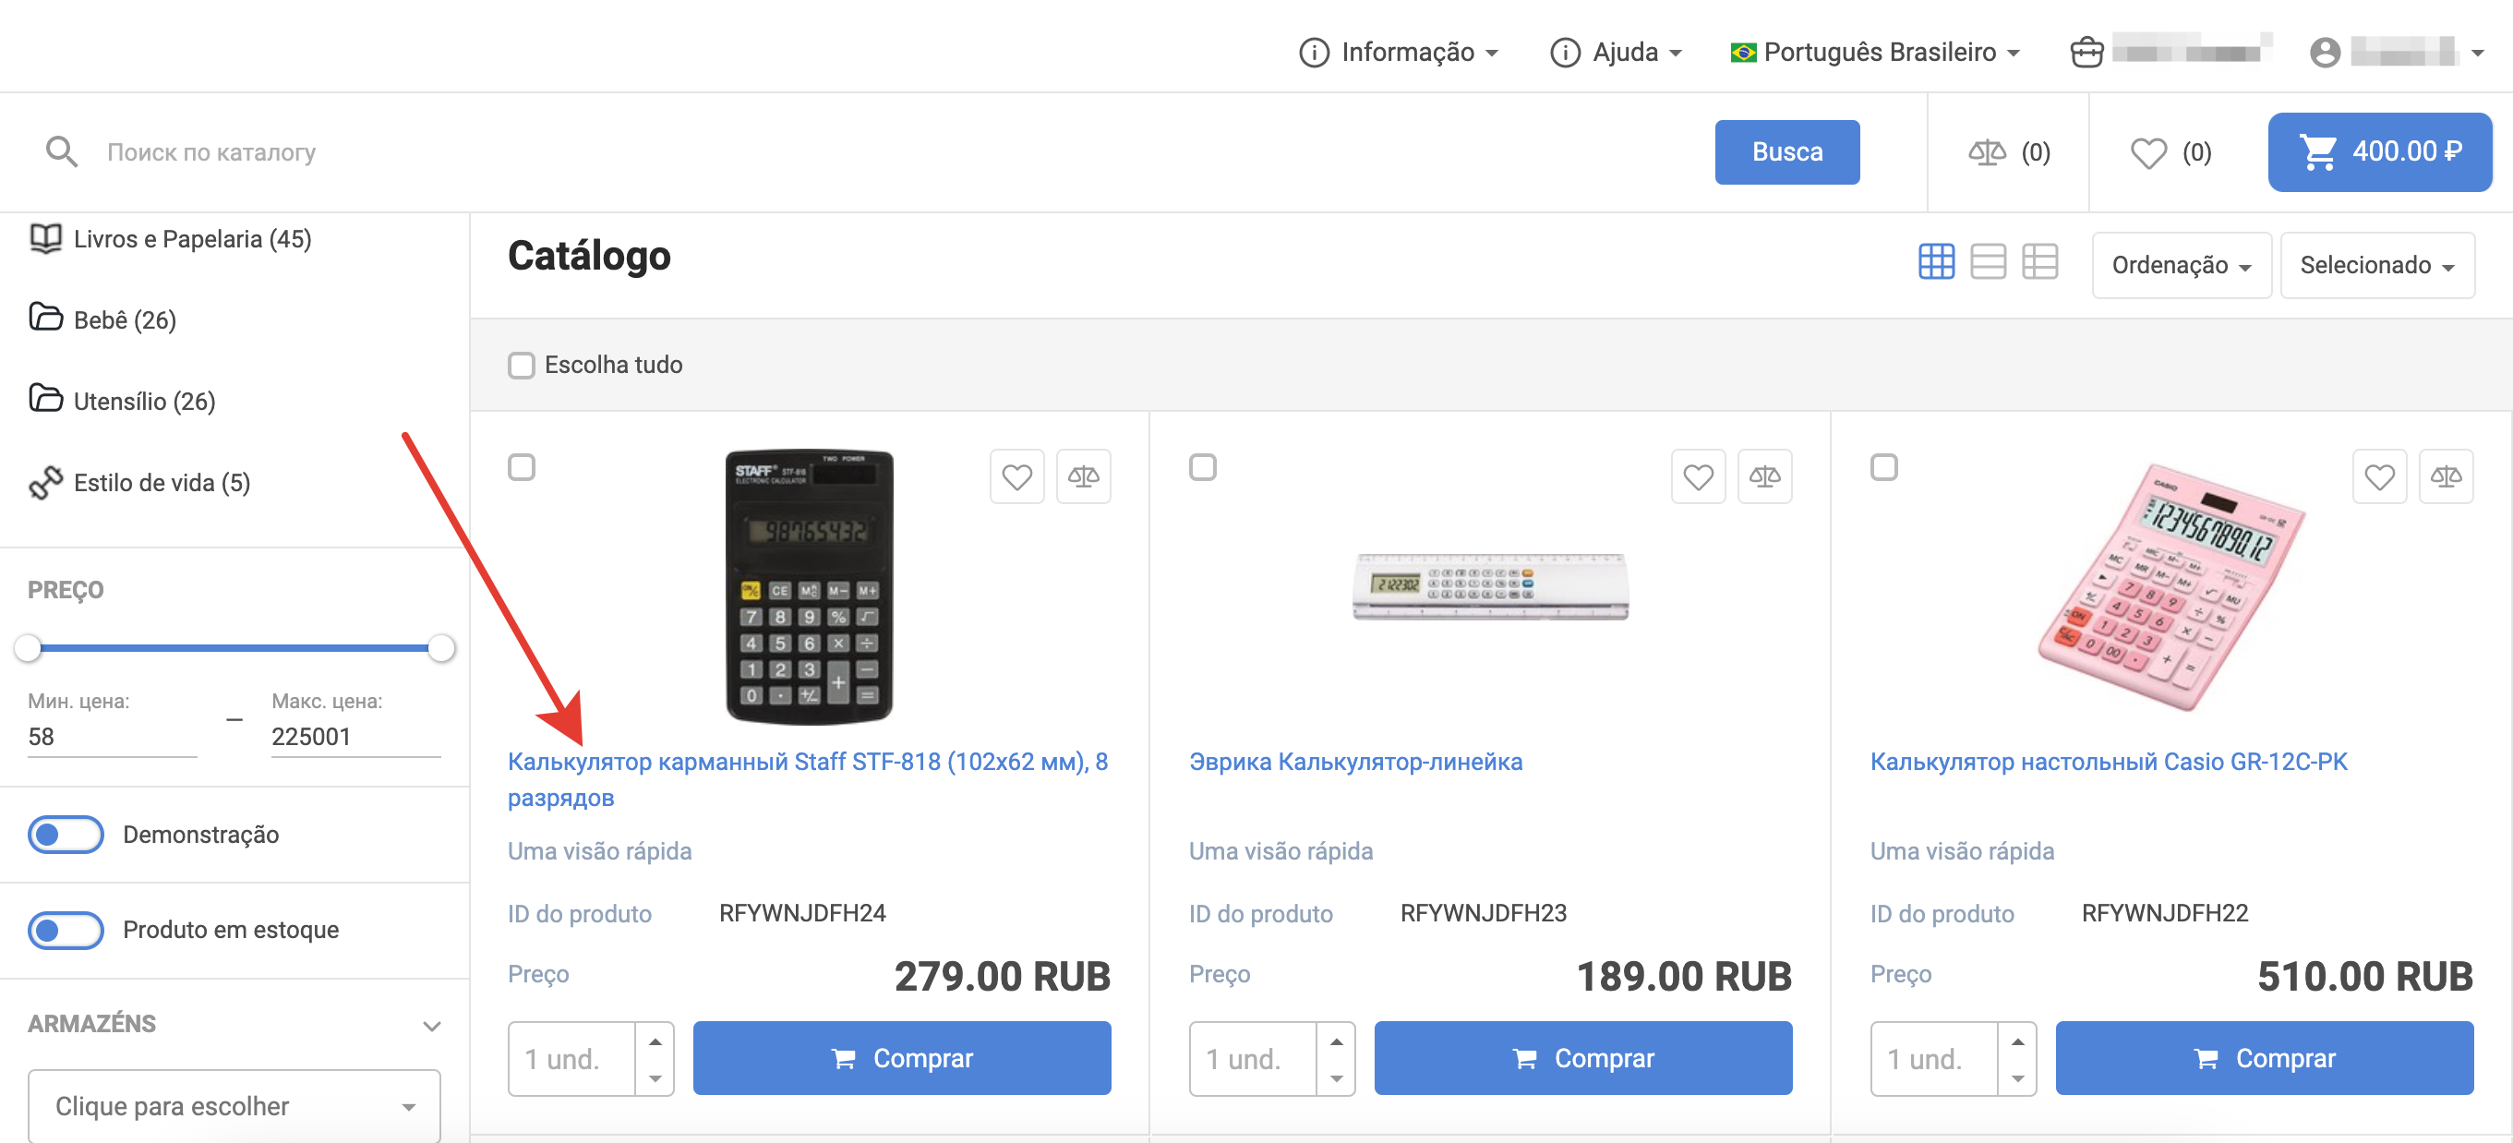Toggle the Produto em estoque switch

(66, 931)
